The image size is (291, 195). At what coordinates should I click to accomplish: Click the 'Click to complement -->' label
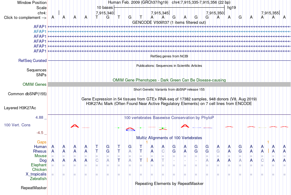(x=25, y=18)
